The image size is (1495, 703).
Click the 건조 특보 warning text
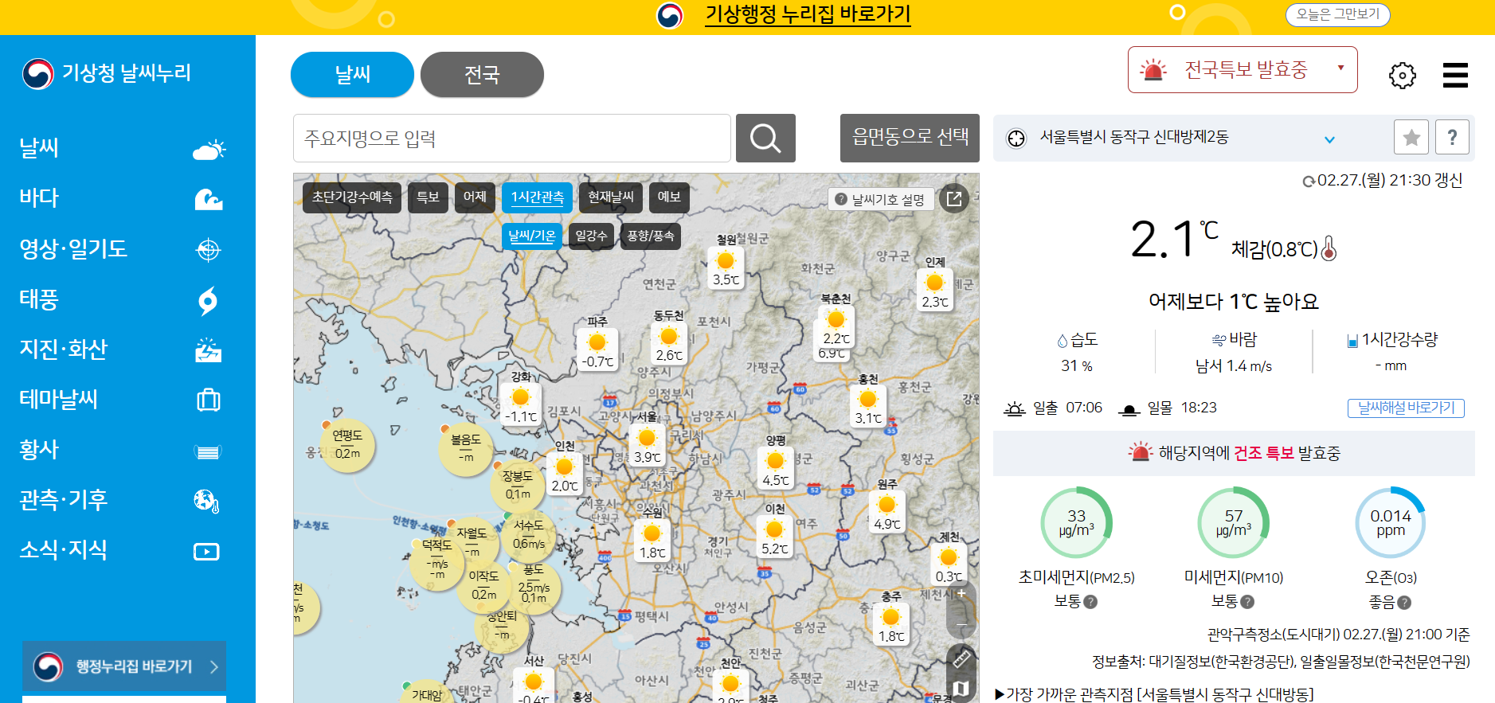click(1263, 453)
